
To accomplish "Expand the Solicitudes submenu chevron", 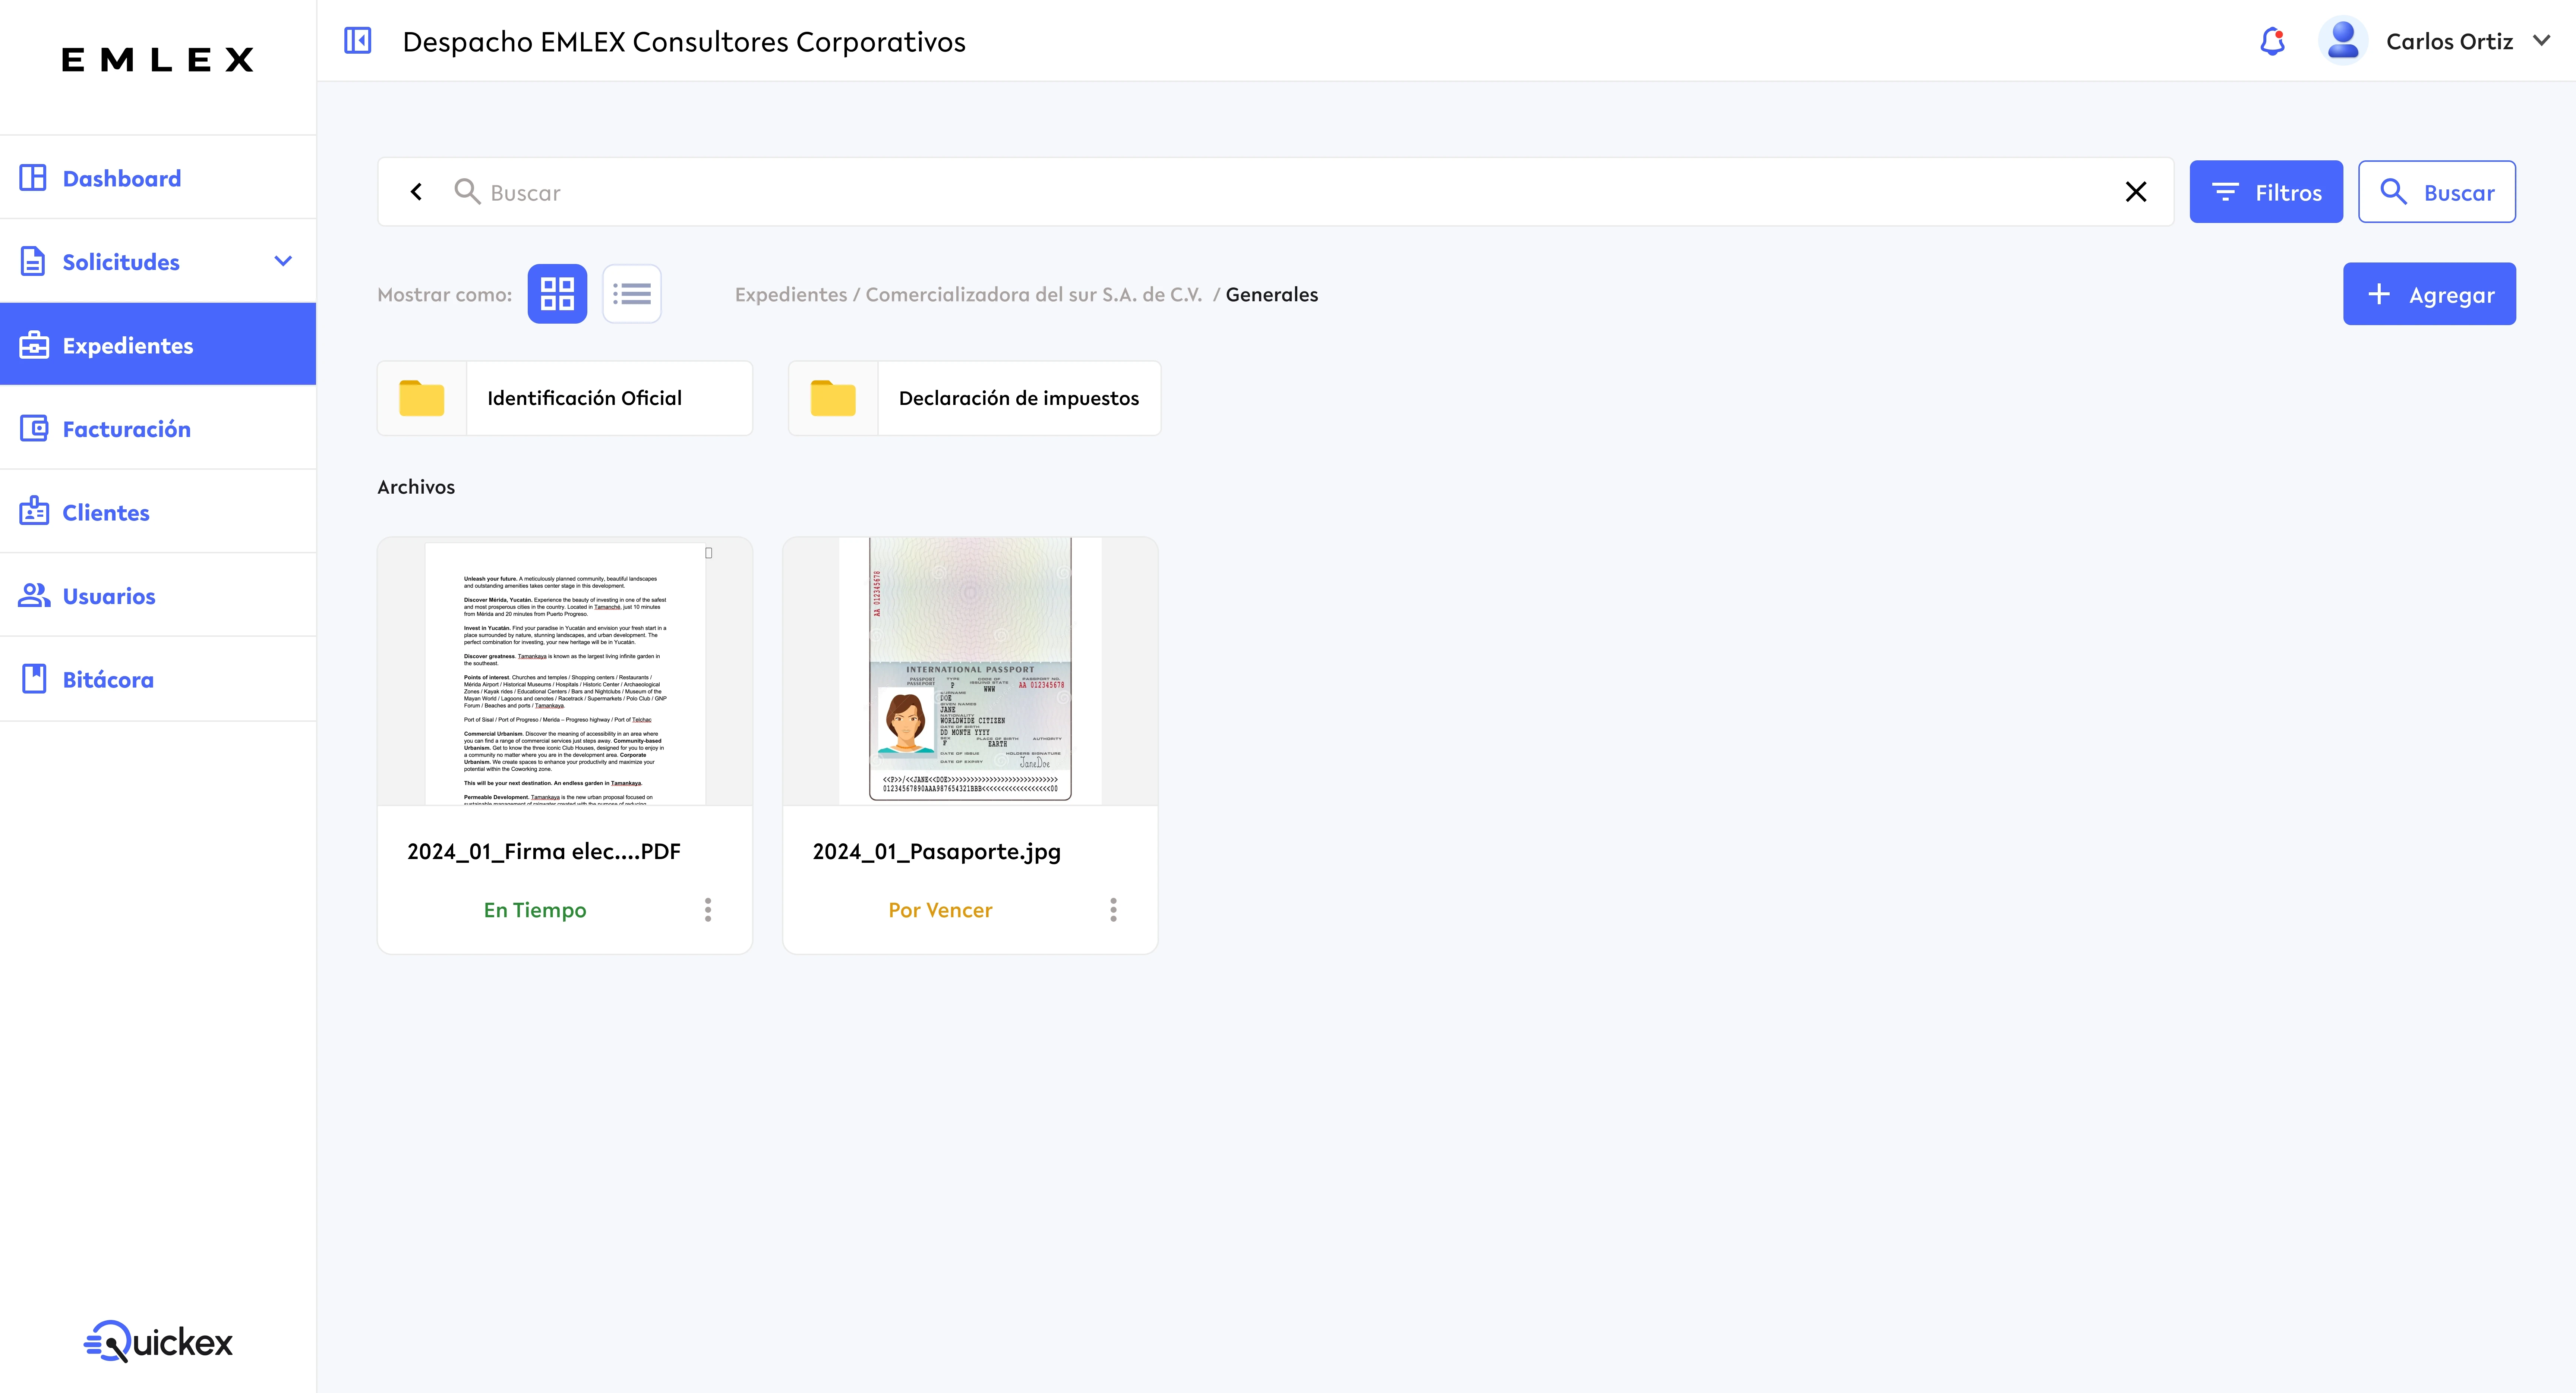I will click(x=283, y=261).
